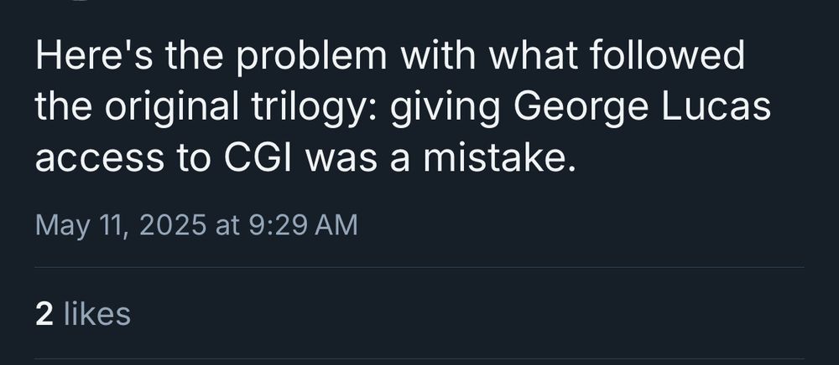839x365 pixels.
Task: Click the word "likes" beside the count
Action: (x=97, y=314)
